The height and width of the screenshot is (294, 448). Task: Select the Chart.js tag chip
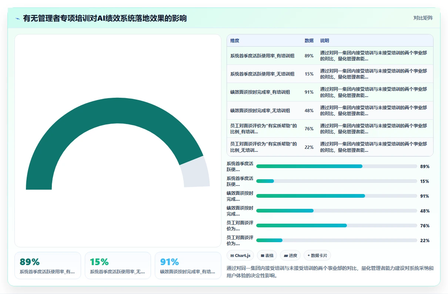point(241,255)
